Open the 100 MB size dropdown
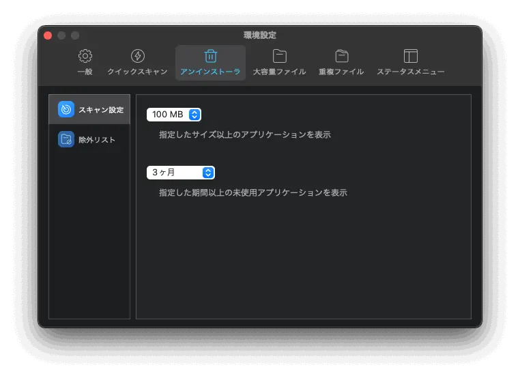 click(174, 115)
